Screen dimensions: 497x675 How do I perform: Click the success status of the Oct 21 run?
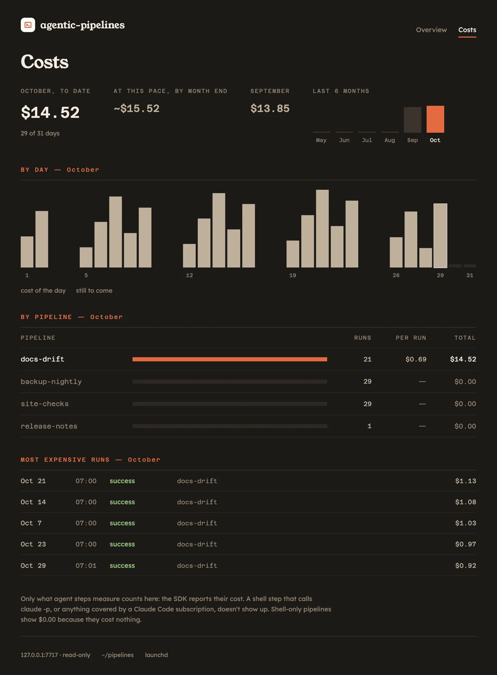[x=122, y=481]
